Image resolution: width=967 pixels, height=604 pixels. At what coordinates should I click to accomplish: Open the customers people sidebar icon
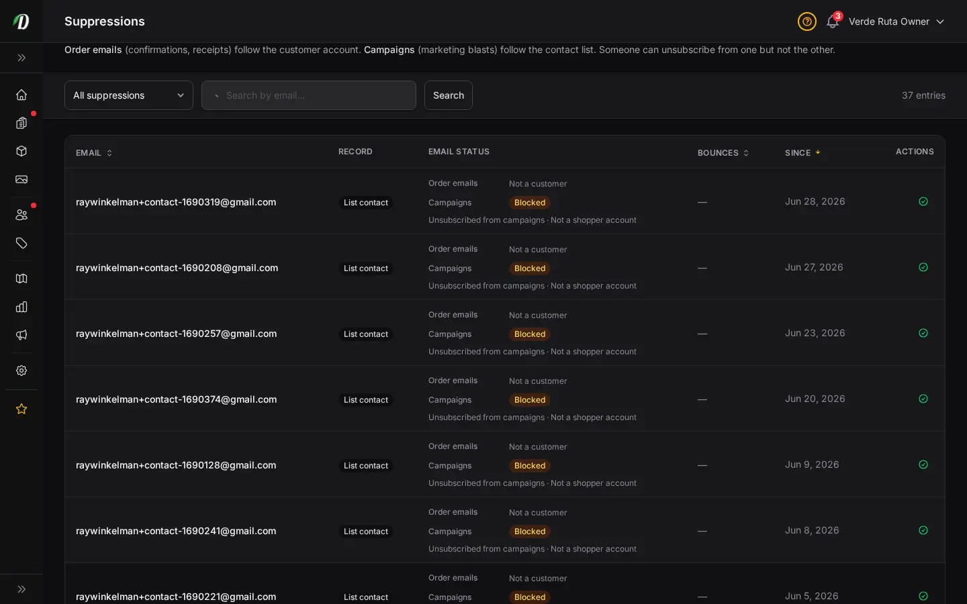pos(21,215)
